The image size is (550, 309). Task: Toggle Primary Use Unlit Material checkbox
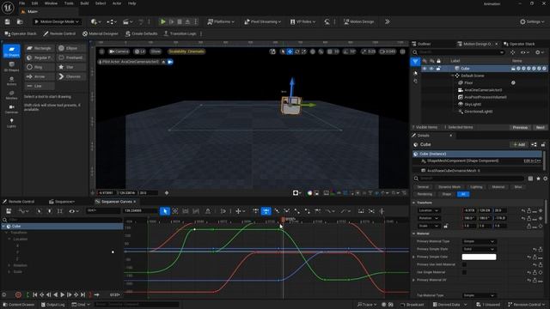[x=464, y=264]
